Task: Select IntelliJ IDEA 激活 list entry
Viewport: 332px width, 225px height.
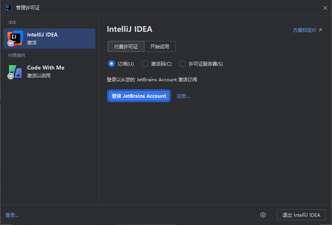Action: pos(49,38)
